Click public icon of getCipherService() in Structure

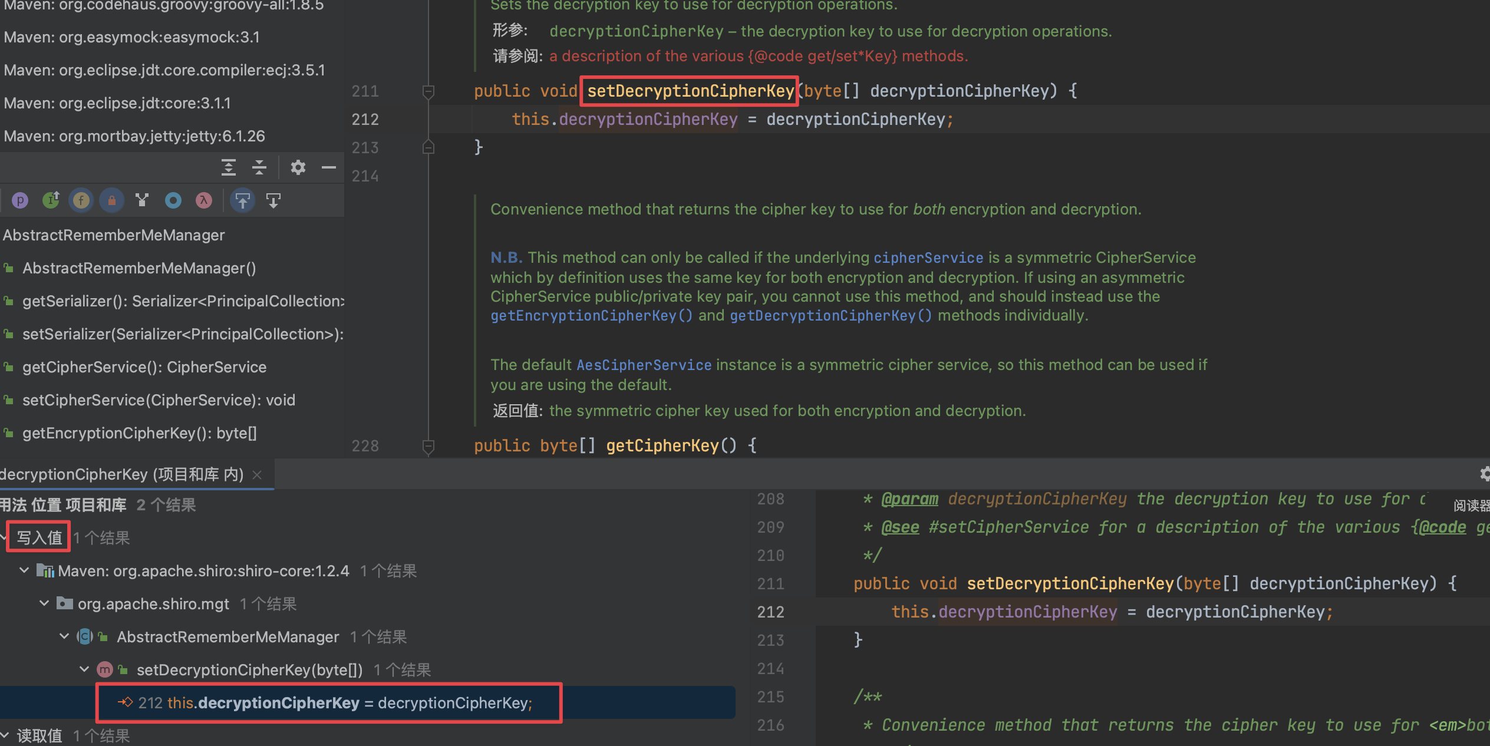(9, 367)
